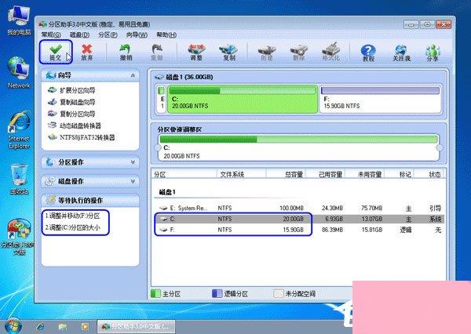This screenshot has height=334, width=471.
Task: Click the 文件系统 column header
Action: point(241,174)
